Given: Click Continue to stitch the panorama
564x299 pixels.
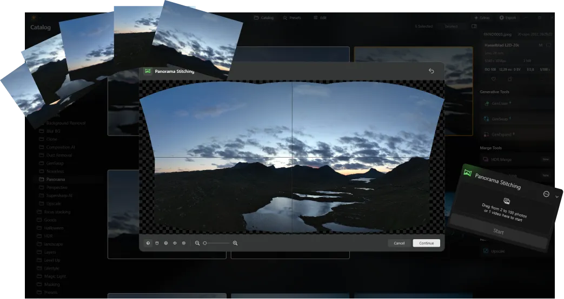Looking at the screenshot, I should coord(426,243).
